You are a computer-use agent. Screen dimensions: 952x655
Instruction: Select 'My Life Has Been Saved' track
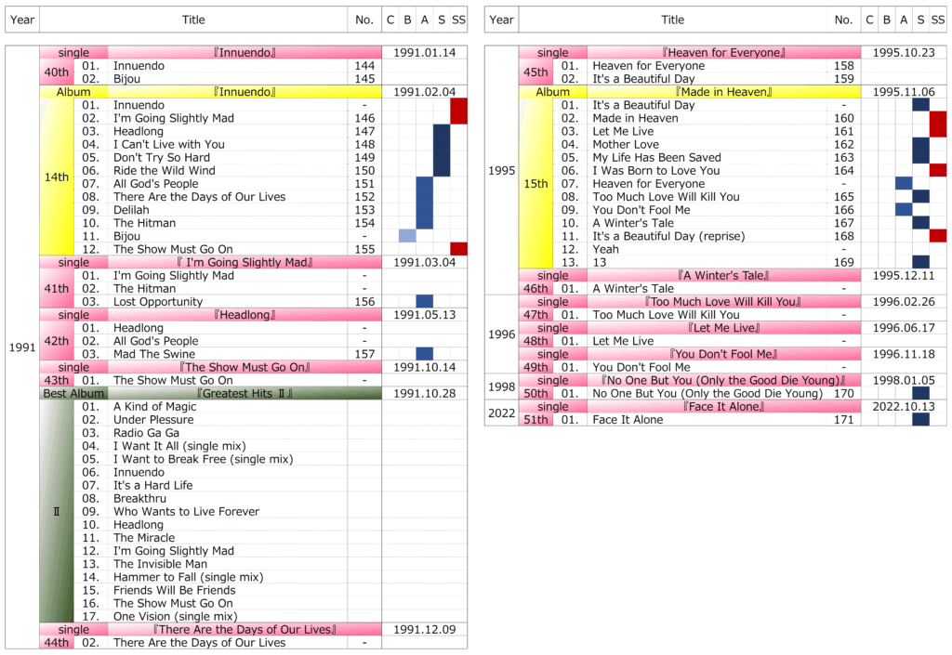click(657, 158)
